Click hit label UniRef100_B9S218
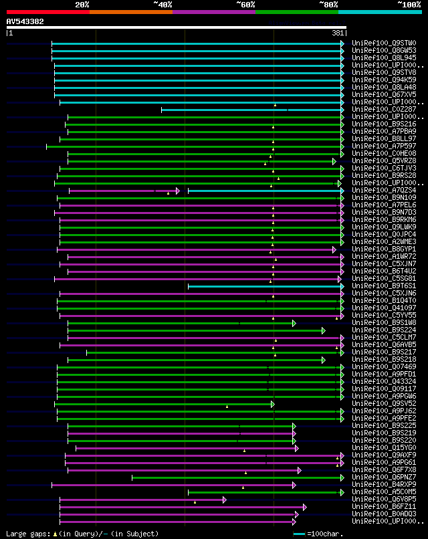428x539 pixels. pyautogui.click(x=384, y=360)
